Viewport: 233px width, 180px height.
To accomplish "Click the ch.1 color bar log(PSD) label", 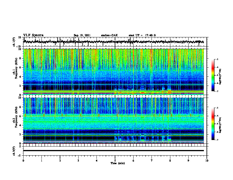I will tap(220, 77).
